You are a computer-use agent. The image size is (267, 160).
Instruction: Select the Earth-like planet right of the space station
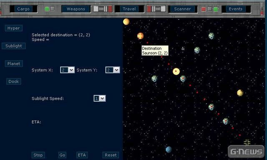[x=197, y=50]
